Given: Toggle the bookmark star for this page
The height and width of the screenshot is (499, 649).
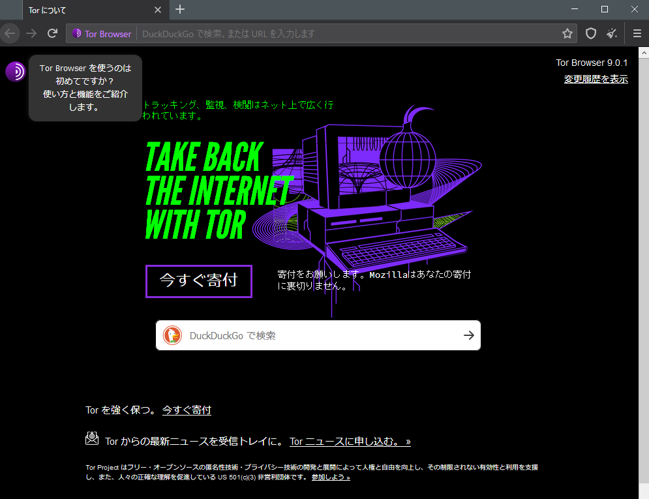Looking at the screenshot, I should (x=567, y=33).
